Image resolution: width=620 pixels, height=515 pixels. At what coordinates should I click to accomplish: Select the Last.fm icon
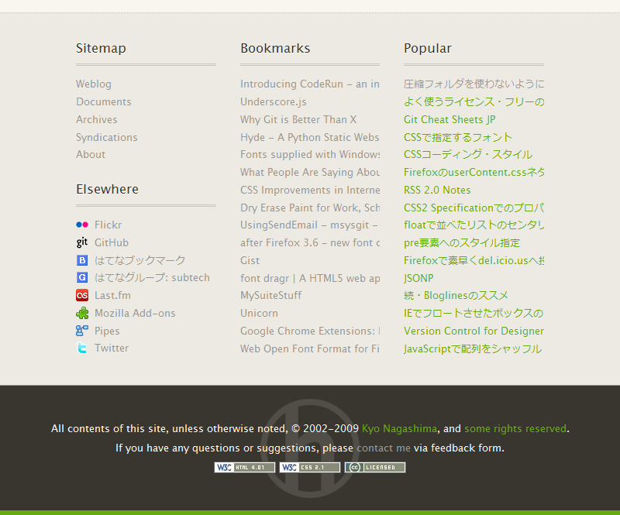(x=82, y=295)
